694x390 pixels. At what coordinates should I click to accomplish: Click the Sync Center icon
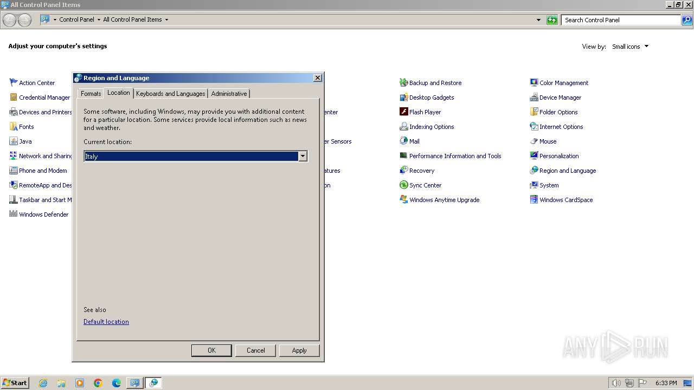tap(403, 185)
